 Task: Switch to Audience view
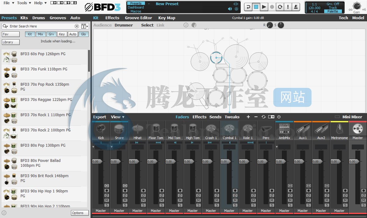[102, 25]
